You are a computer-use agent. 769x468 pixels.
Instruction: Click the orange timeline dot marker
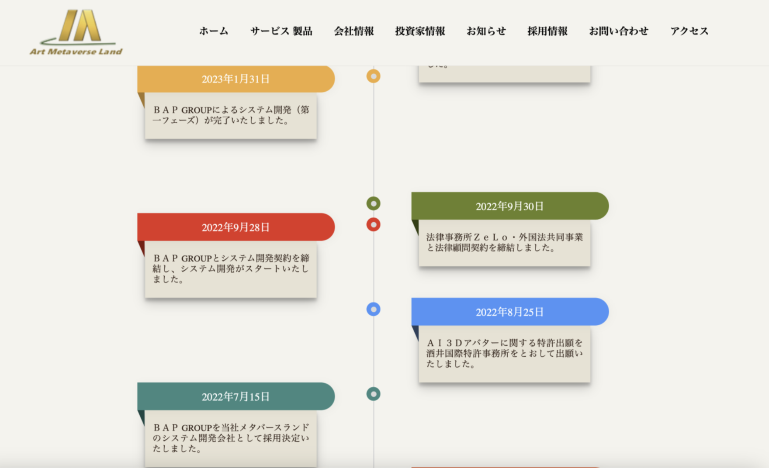pyautogui.click(x=373, y=76)
